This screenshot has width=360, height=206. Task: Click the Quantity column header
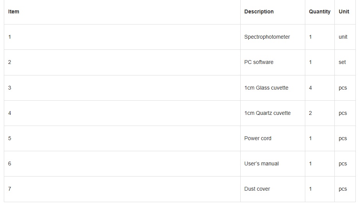pos(319,11)
